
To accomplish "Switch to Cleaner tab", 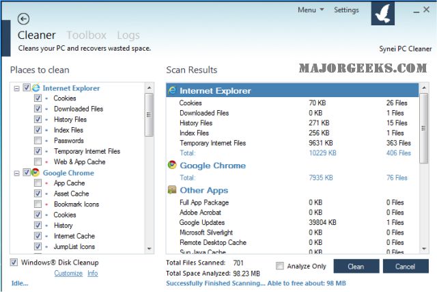I will pyautogui.click(x=36, y=35).
